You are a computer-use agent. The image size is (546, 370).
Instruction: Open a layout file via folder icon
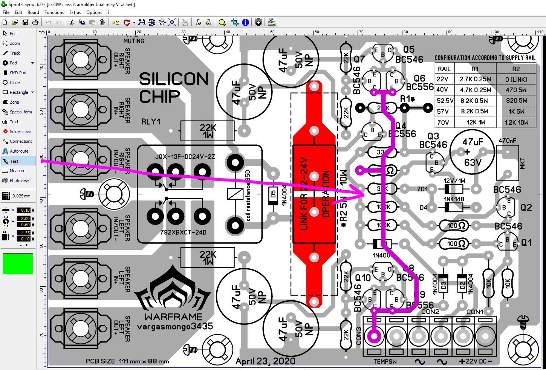(15, 22)
